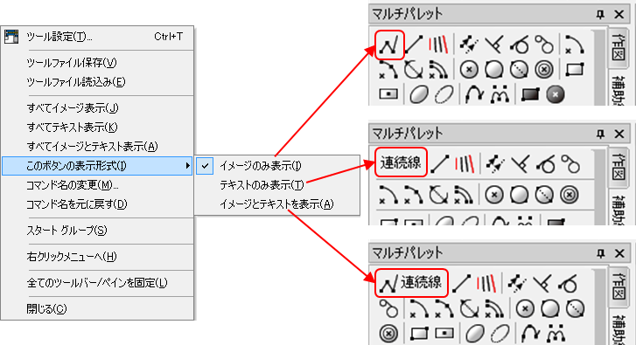Pick the red parallel lines tool in the middle palette
636x345 pixels.
465,164
